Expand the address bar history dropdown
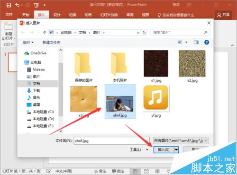The width and height of the screenshot is (237, 175). click(138, 33)
